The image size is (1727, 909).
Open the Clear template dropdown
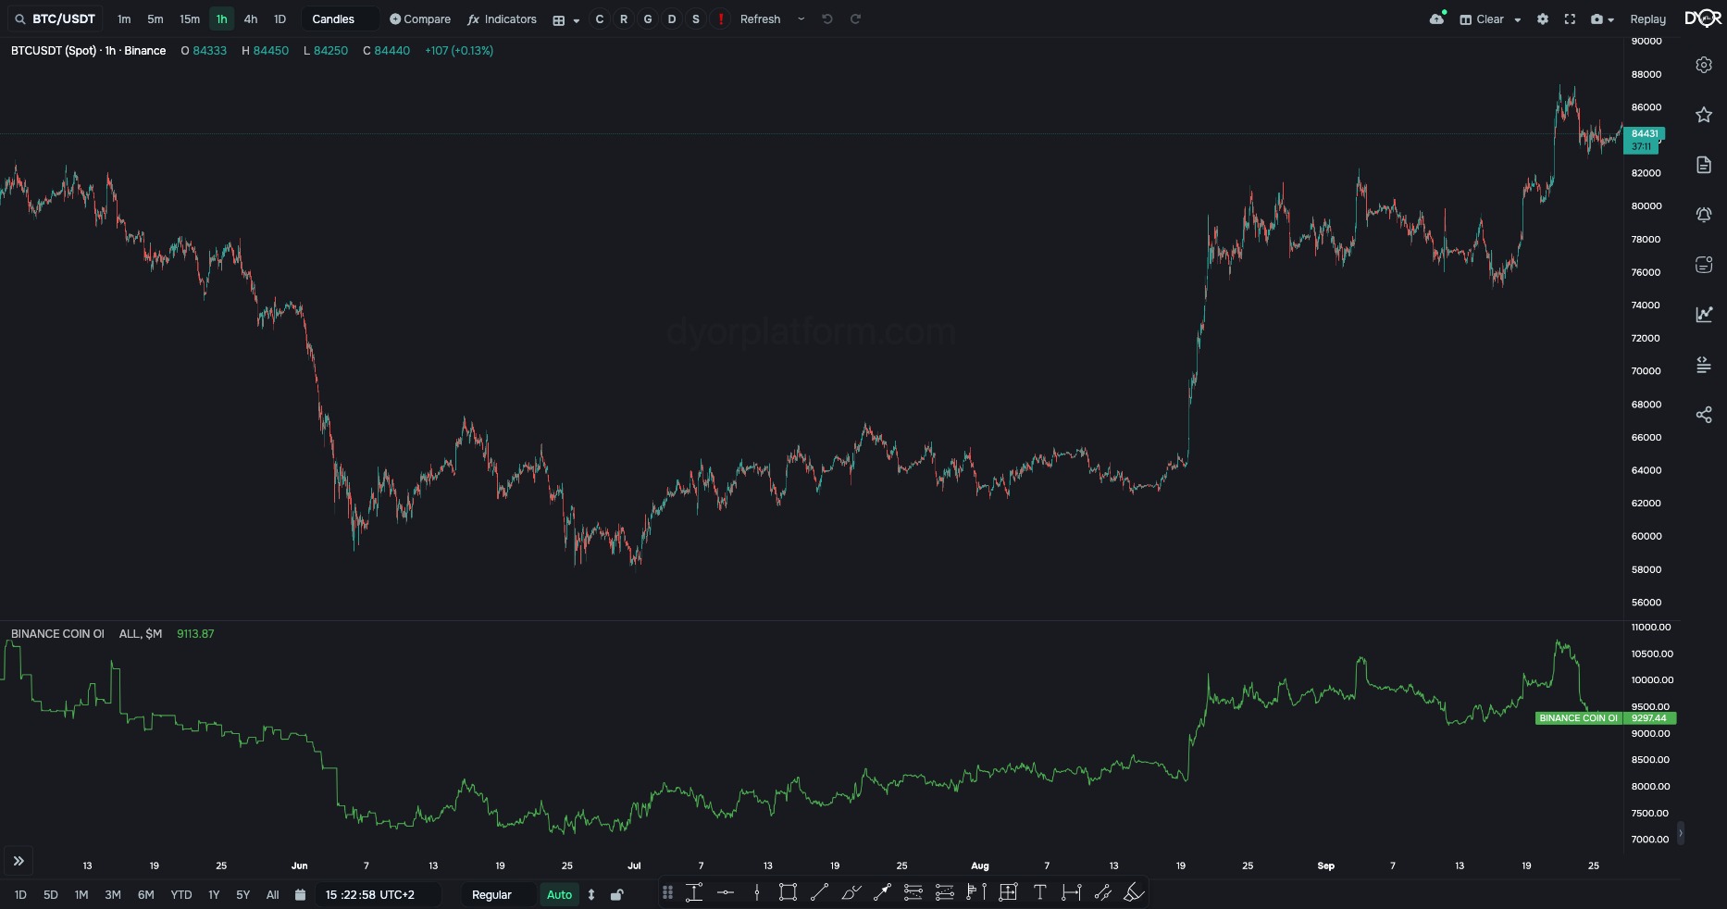point(1490,19)
